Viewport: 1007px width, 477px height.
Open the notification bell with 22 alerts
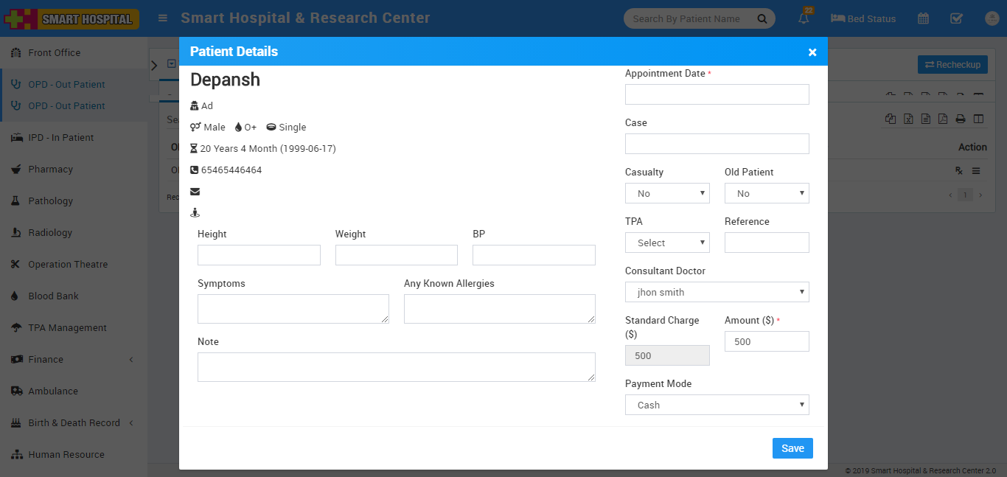pyautogui.click(x=804, y=18)
